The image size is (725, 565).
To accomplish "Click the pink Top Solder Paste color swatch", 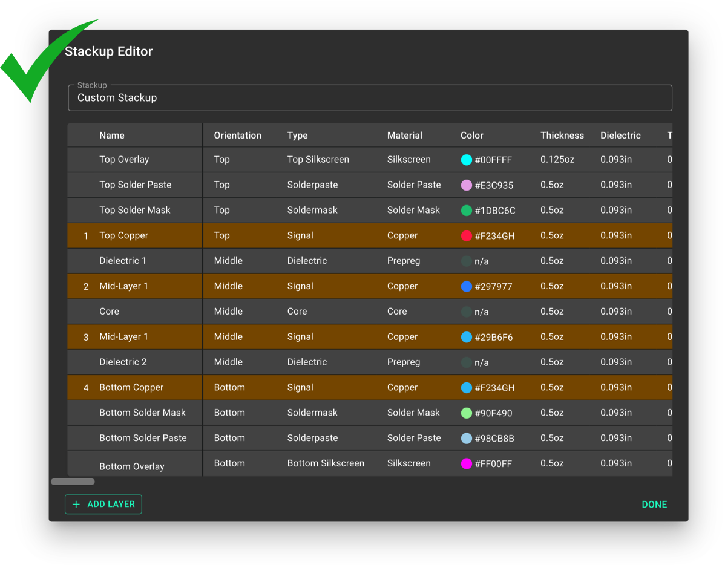I will pyautogui.click(x=466, y=185).
